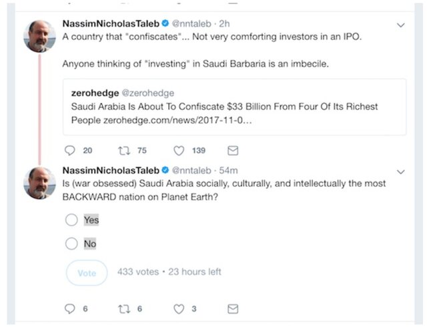Select the Yes poll option

coord(71,220)
